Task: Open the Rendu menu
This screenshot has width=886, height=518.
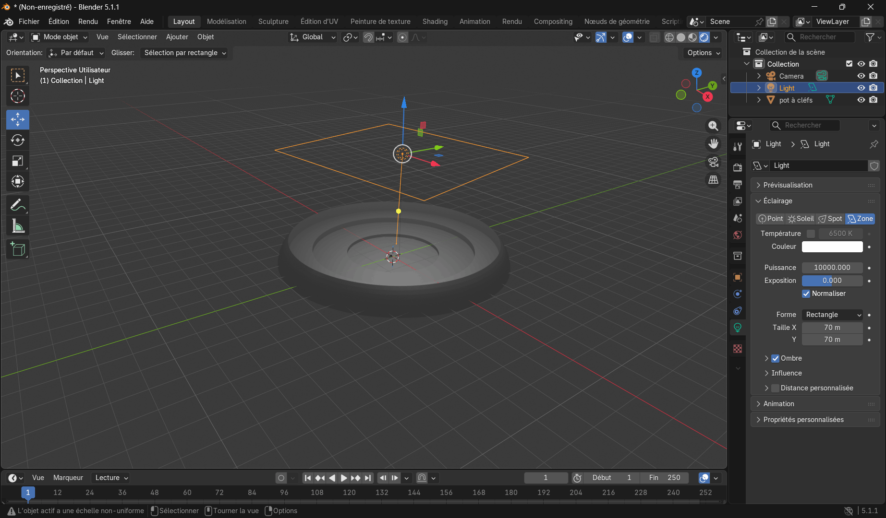Action: point(88,22)
